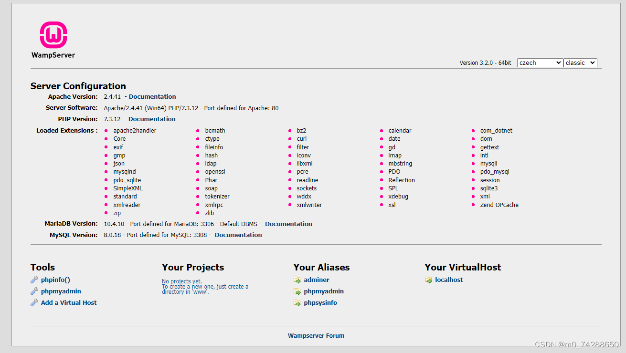Open phpmyadmin under Tools
Image resolution: width=626 pixels, height=353 pixels.
pos(61,291)
